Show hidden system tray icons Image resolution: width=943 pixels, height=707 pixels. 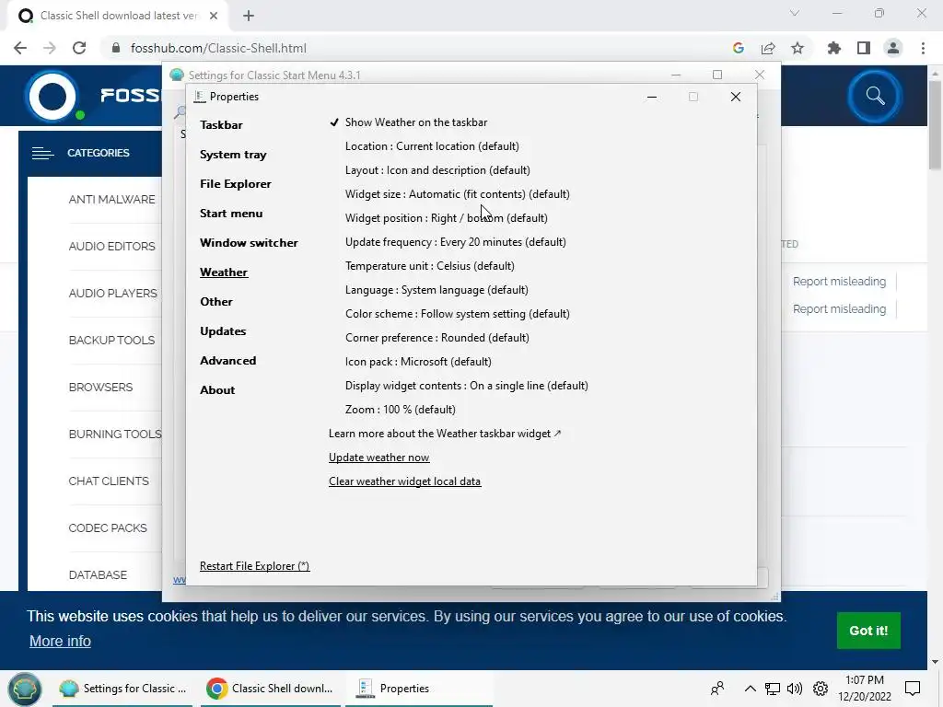[750, 689]
